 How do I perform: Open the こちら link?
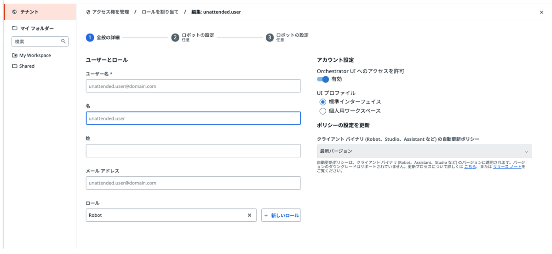(470, 167)
